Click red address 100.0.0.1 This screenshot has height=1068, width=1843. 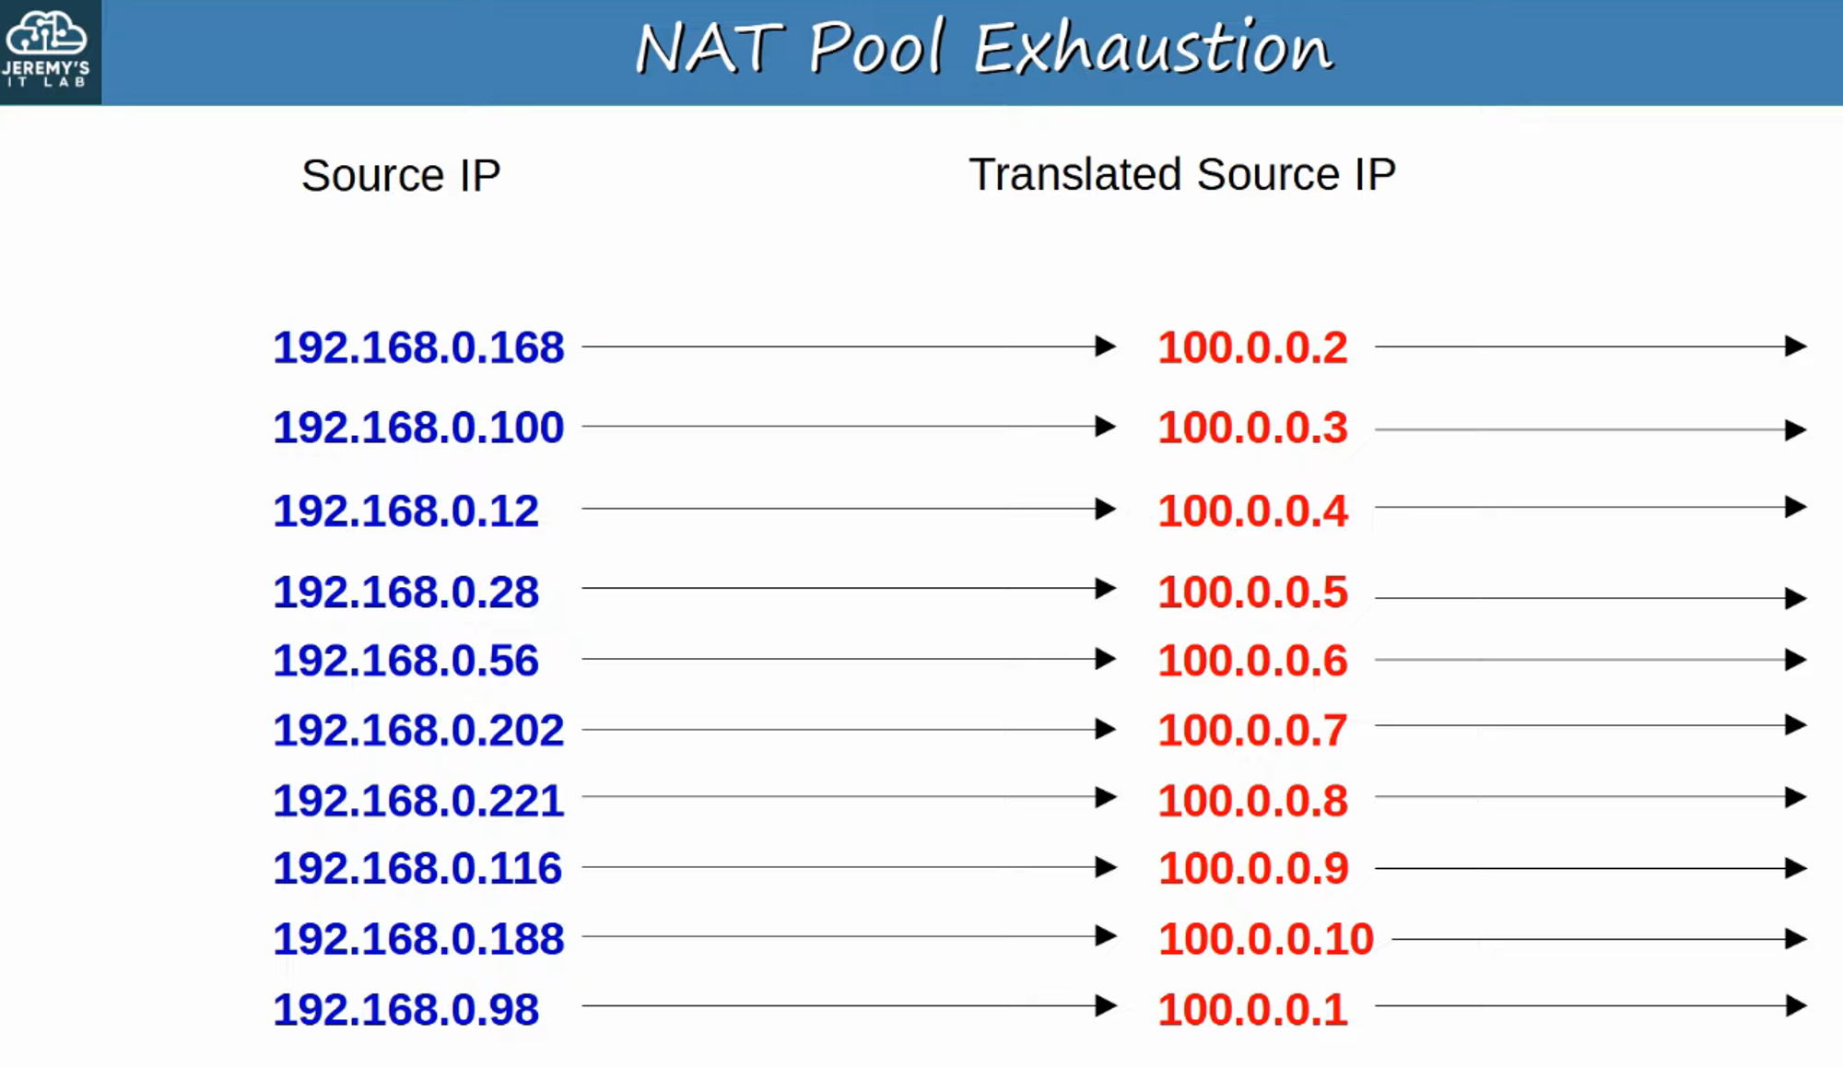[x=1252, y=1009]
